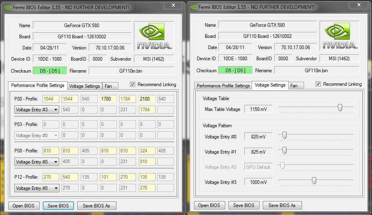Open the P12 profile Voltage Entry dropdown
This screenshot has width=372, height=215.
click(37, 188)
